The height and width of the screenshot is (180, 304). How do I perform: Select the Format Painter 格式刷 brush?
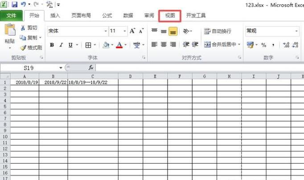coord(31,48)
